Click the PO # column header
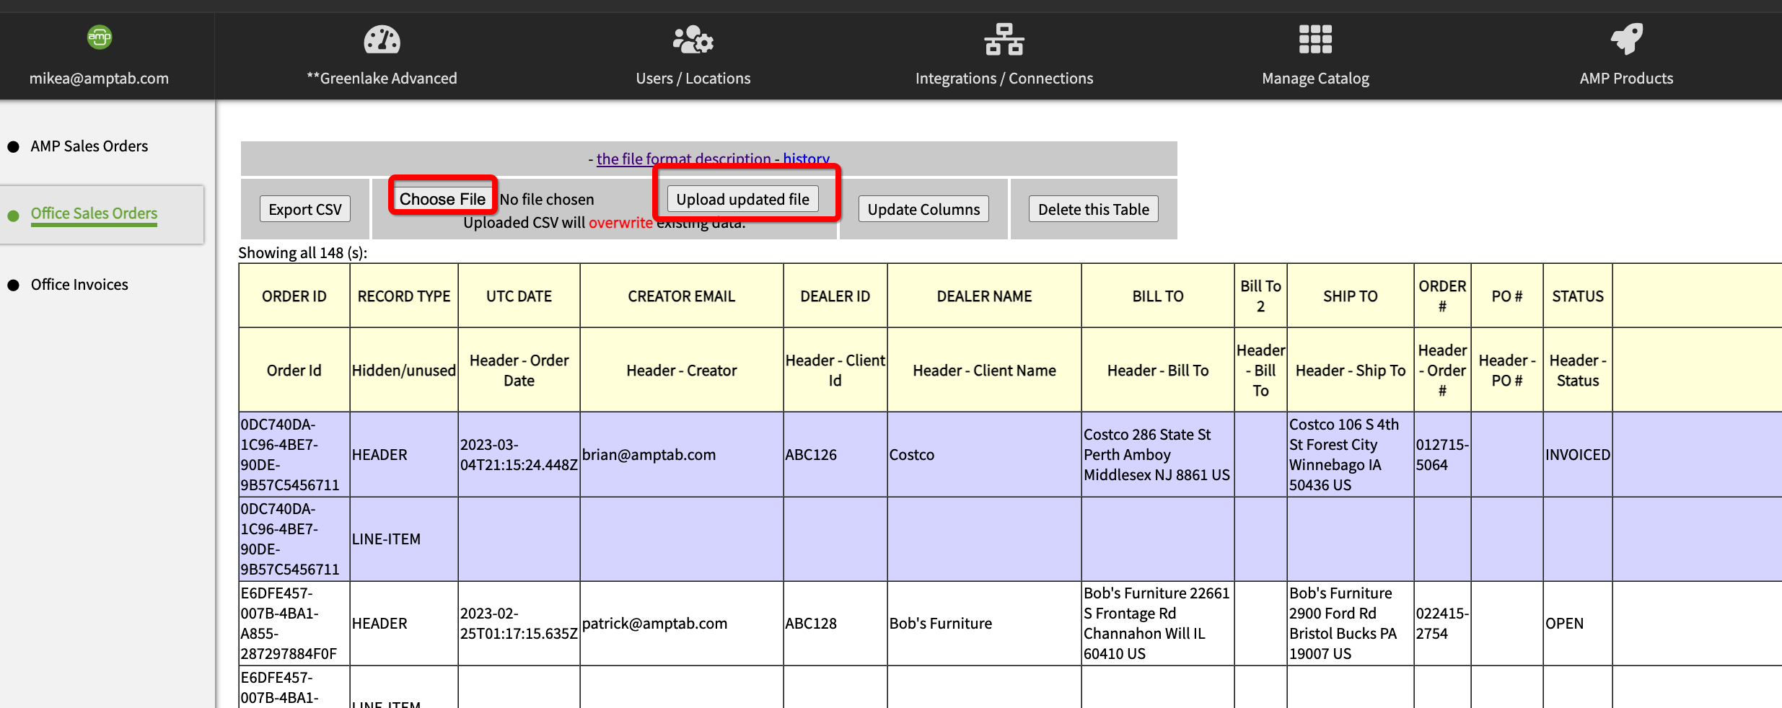 click(x=1506, y=296)
